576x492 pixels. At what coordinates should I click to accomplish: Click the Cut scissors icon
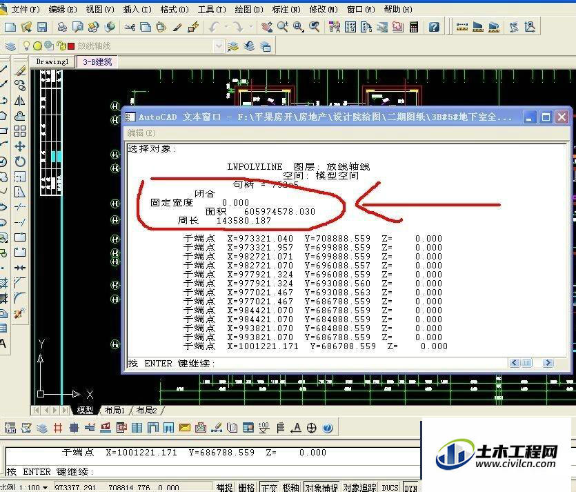coord(130,27)
